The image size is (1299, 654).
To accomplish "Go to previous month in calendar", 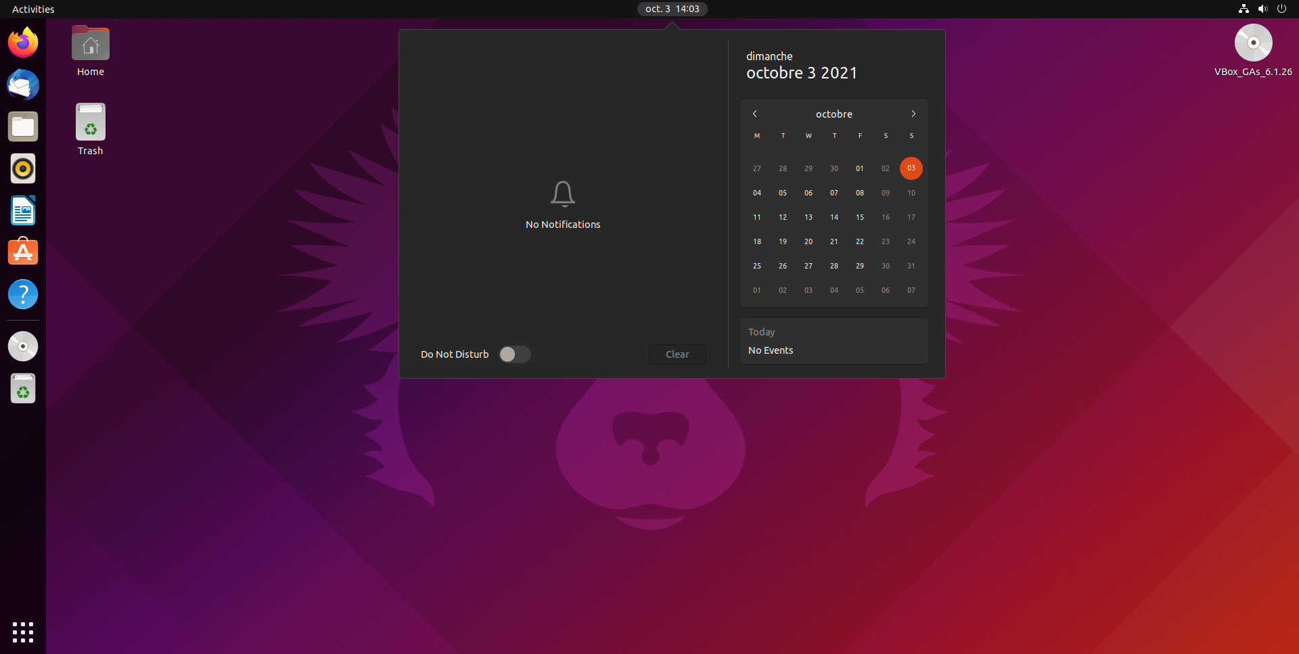I will (x=755, y=114).
